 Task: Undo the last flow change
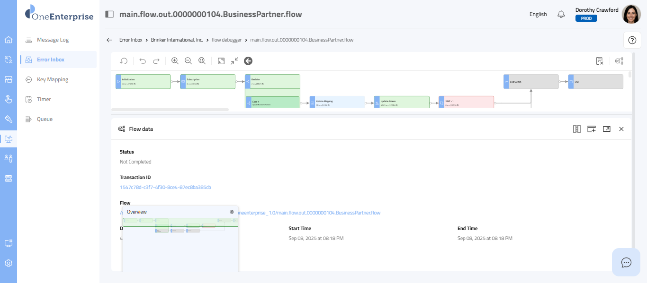[x=143, y=61]
